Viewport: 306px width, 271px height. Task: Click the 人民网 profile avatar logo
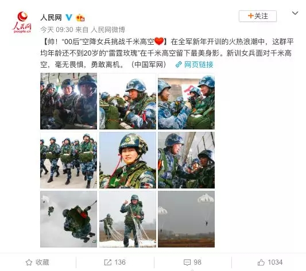point(22,22)
